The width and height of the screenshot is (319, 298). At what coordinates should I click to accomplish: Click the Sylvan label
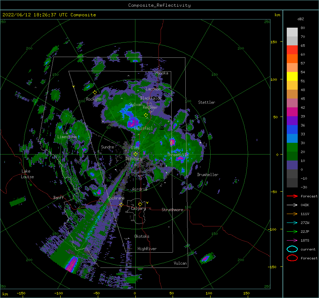[136, 105]
